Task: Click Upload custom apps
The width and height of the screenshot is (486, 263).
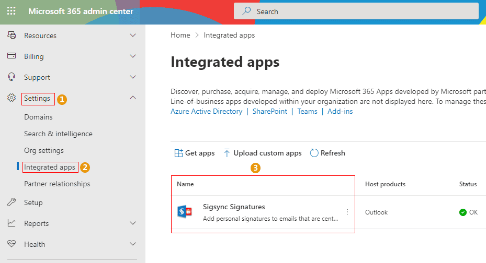Action: 263,153
